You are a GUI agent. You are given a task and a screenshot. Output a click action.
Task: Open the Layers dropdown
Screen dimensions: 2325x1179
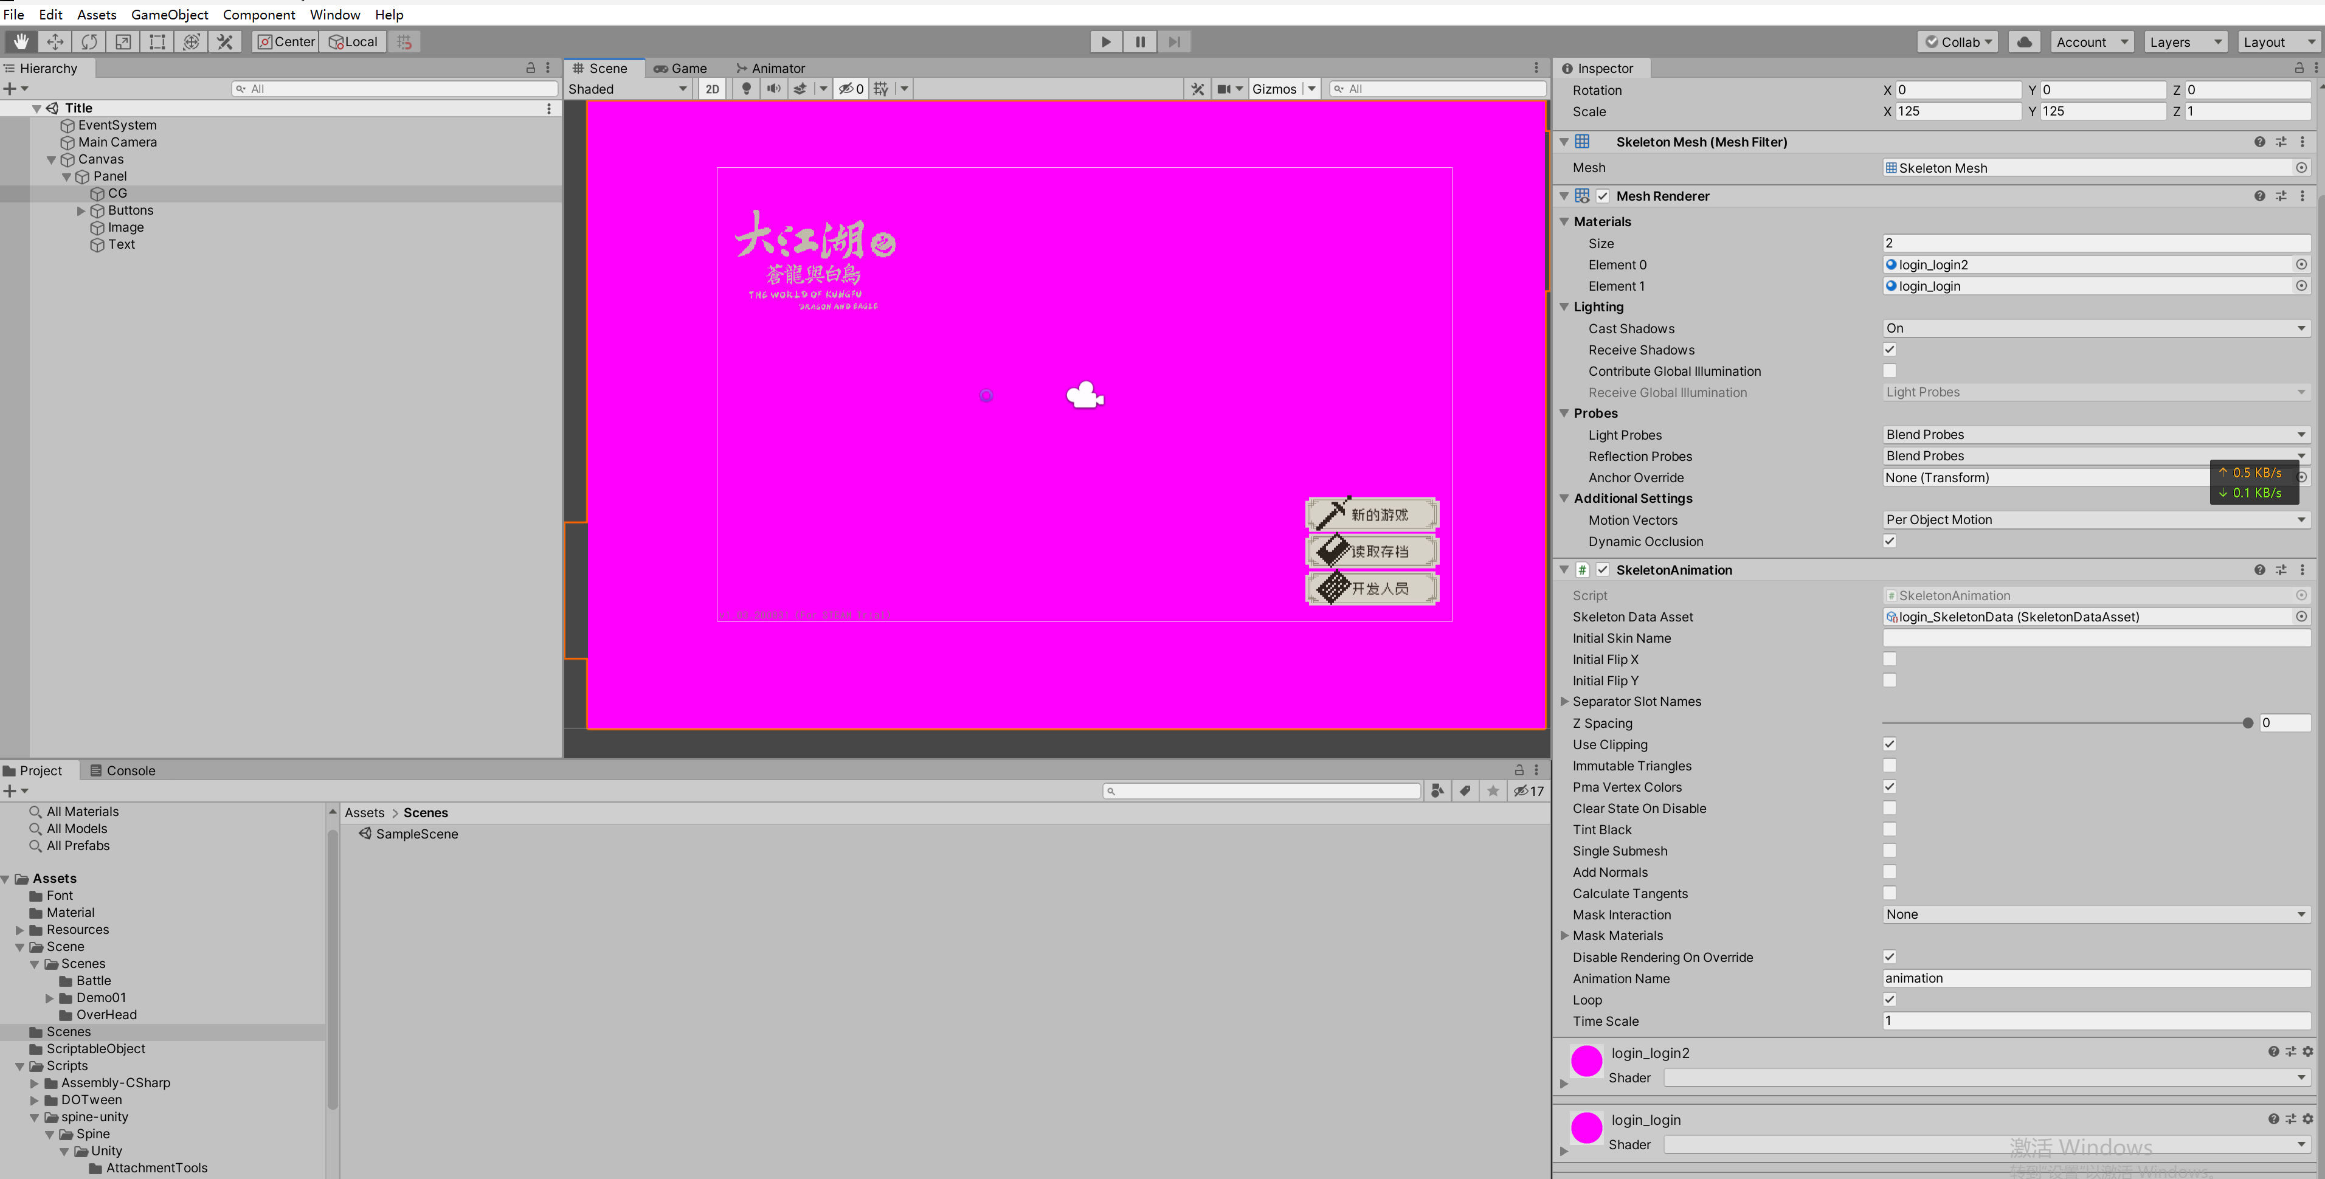point(2186,41)
